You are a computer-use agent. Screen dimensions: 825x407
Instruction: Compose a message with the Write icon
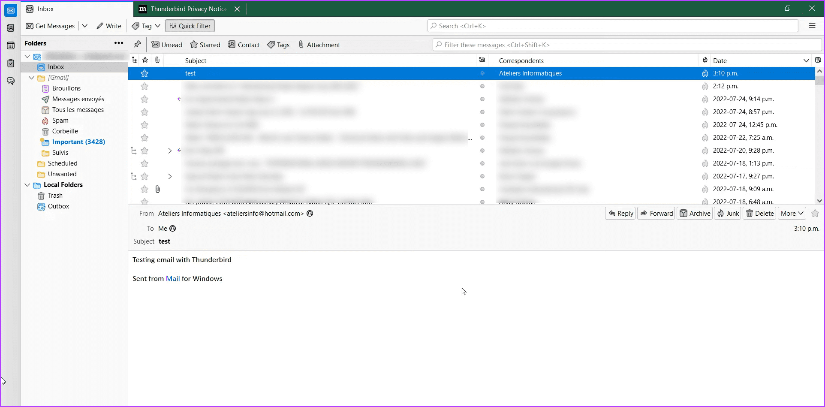click(x=108, y=26)
